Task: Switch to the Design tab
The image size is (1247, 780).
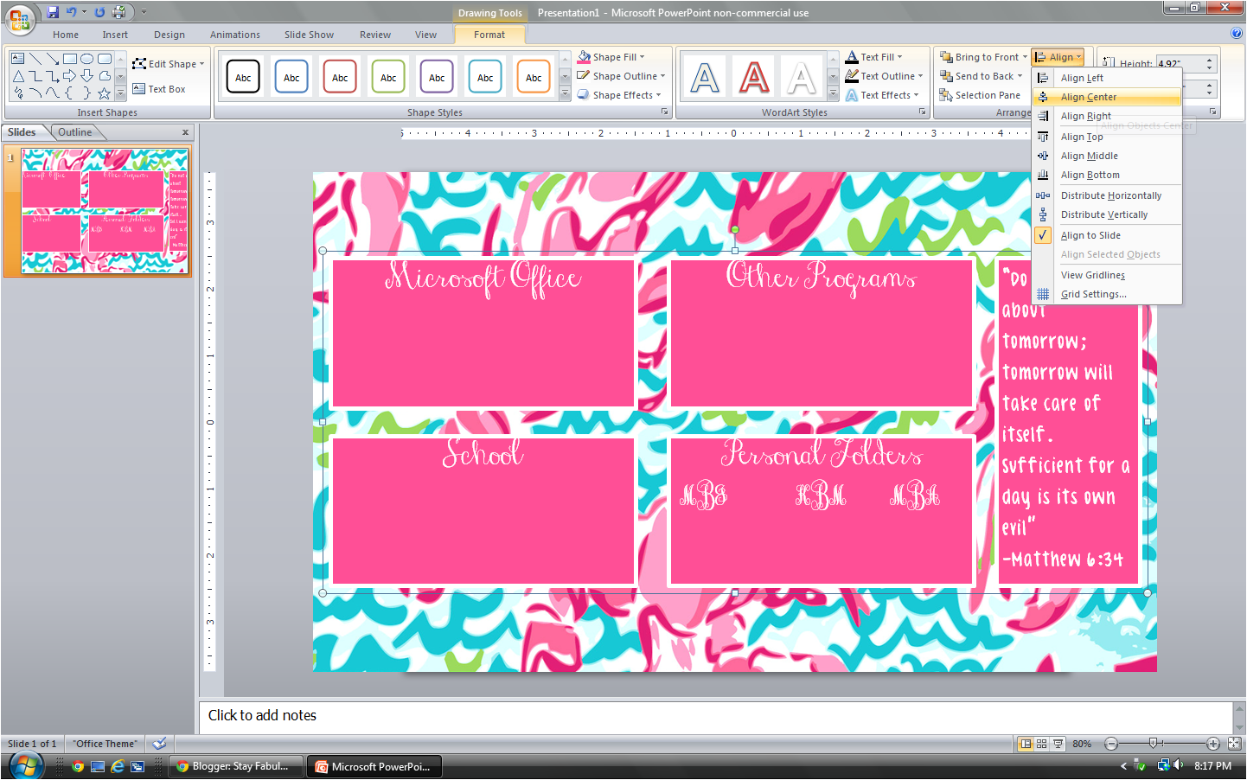Action: [169, 35]
